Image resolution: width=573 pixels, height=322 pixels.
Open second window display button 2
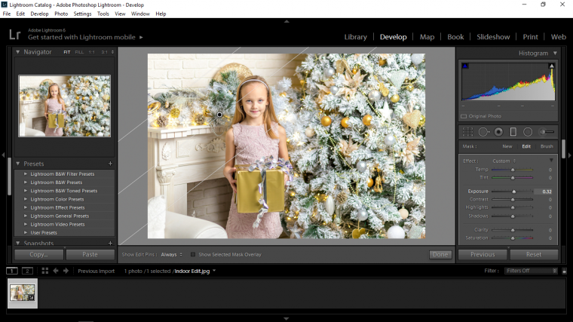[x=27, y=271]
